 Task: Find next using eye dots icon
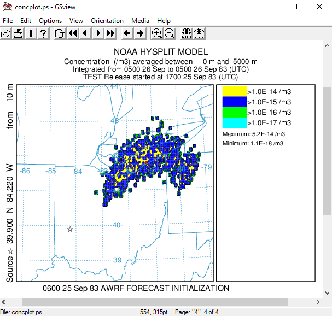pos(199,33)
